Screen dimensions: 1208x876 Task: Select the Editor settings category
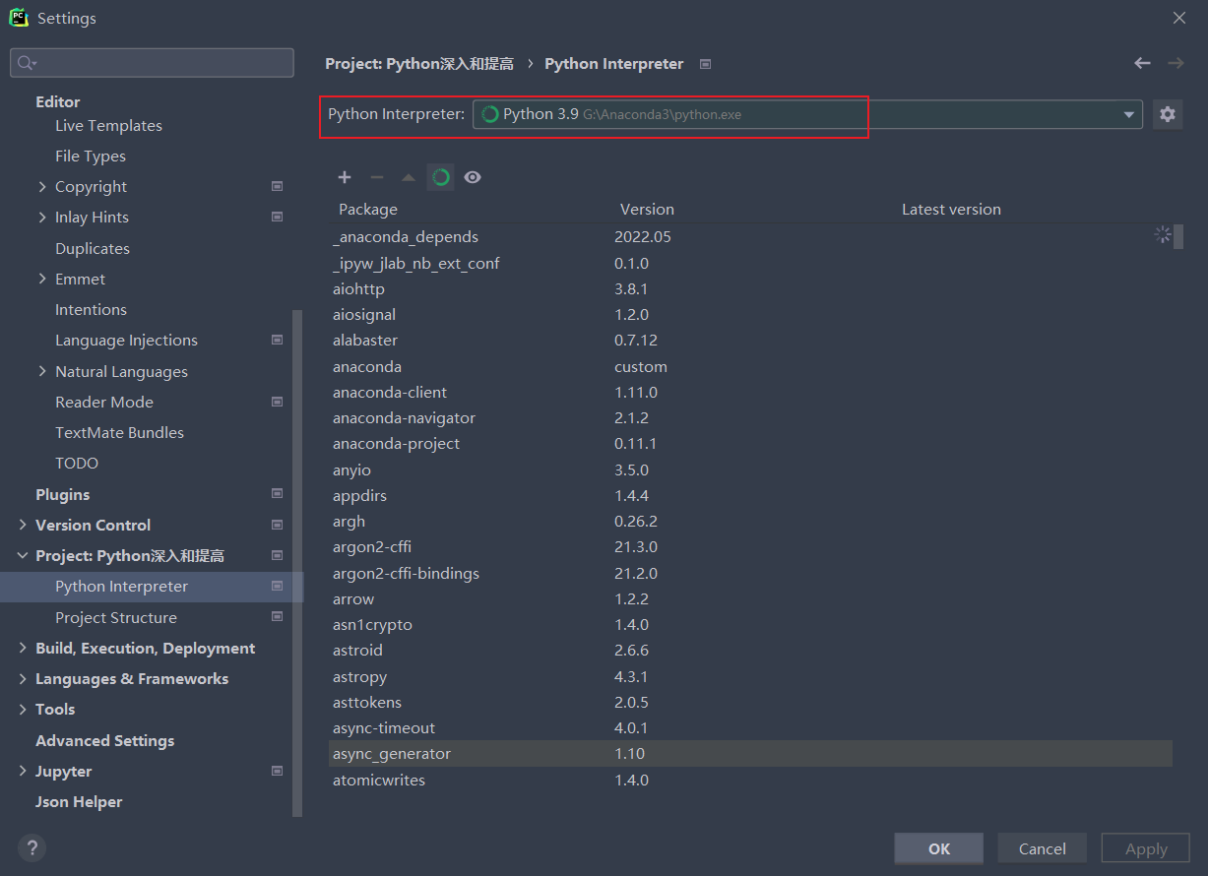(x=57, y=101)
